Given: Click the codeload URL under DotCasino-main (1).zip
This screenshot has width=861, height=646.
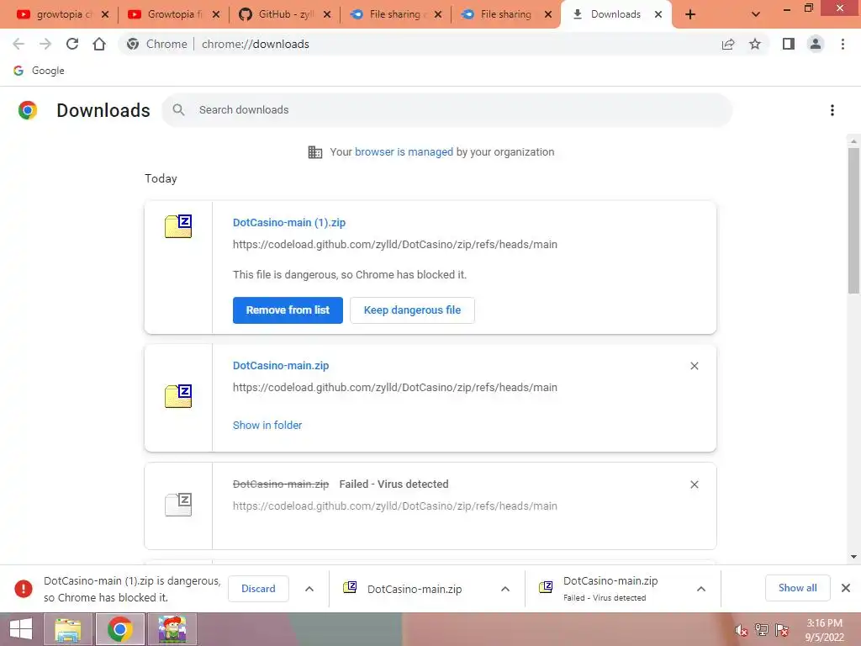Looking at the screenshot, I should pyautogui.click(x=395, y=245).
